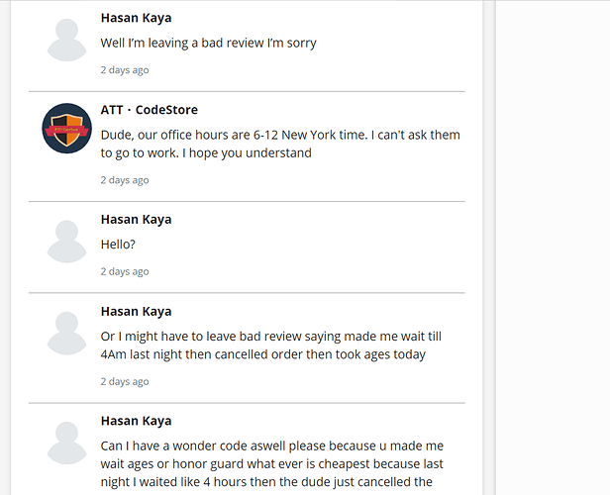Click avatar beside "Well I'm leaving a bad review"
This screenshot has height=495, width=610.
(x=67, y=39)
